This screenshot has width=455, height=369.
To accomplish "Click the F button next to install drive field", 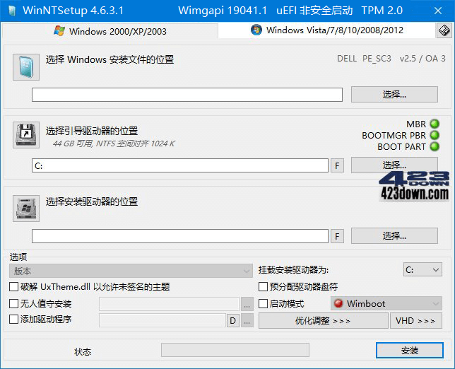I will click(x=337, y=236).
